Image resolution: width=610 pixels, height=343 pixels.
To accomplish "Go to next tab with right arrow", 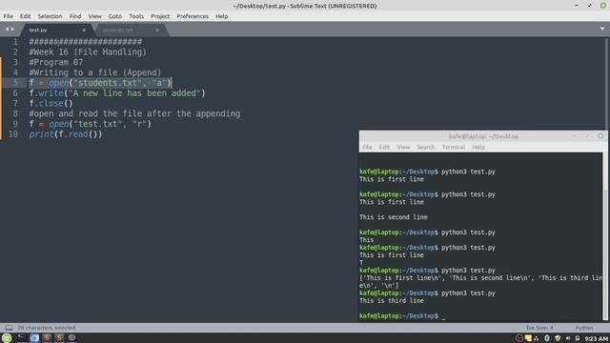I will (x=12, y=30).
